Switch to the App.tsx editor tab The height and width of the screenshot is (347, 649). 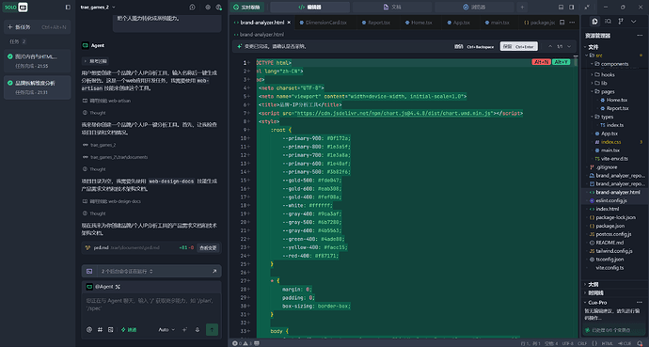pyautogui.click(x=459, y=23)
